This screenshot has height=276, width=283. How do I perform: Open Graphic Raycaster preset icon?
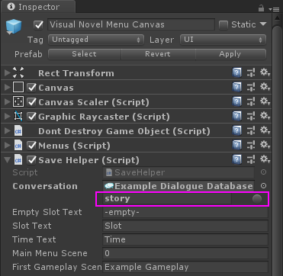point(251,117)
